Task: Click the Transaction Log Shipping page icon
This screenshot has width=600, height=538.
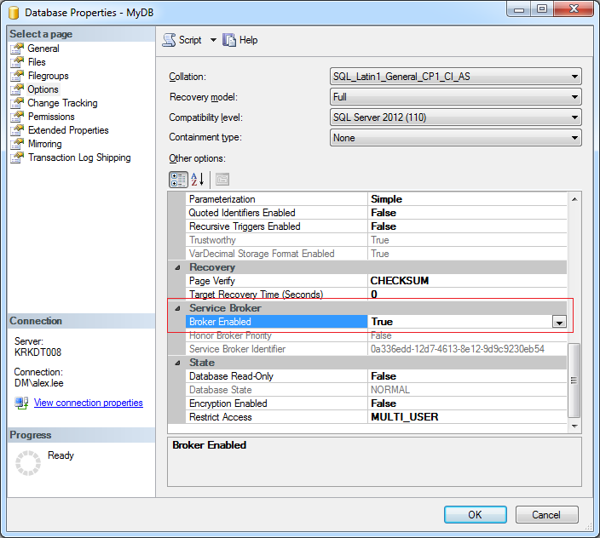Action: tap(17, 157)
